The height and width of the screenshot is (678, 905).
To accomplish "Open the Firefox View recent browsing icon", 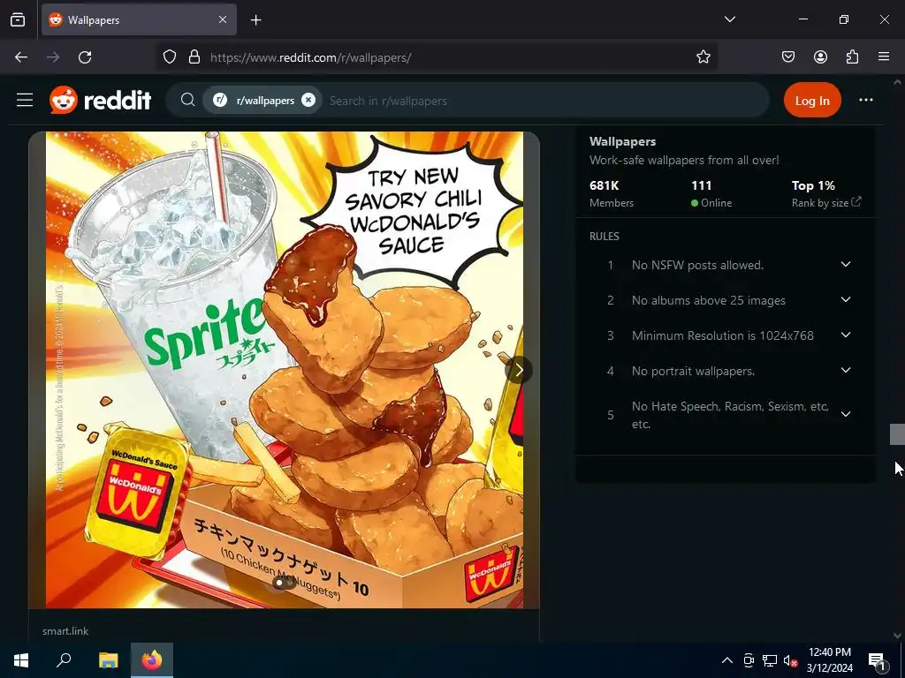I will 18,19.
